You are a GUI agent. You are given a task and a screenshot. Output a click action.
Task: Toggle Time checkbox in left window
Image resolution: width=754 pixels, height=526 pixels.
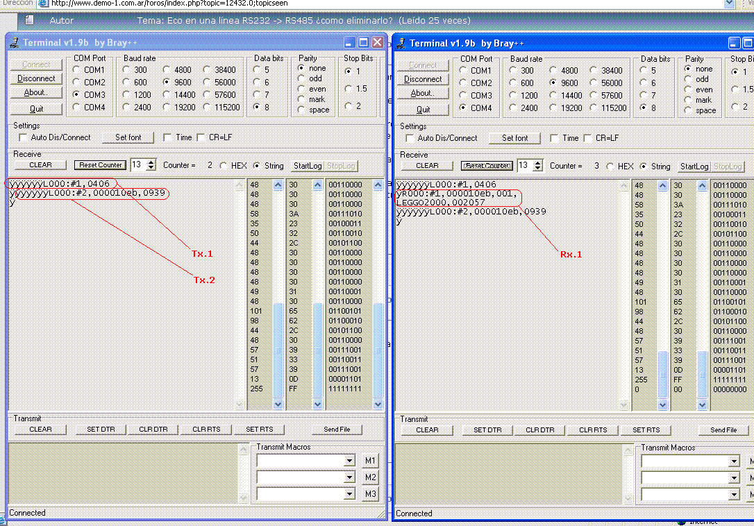(167, 137)
